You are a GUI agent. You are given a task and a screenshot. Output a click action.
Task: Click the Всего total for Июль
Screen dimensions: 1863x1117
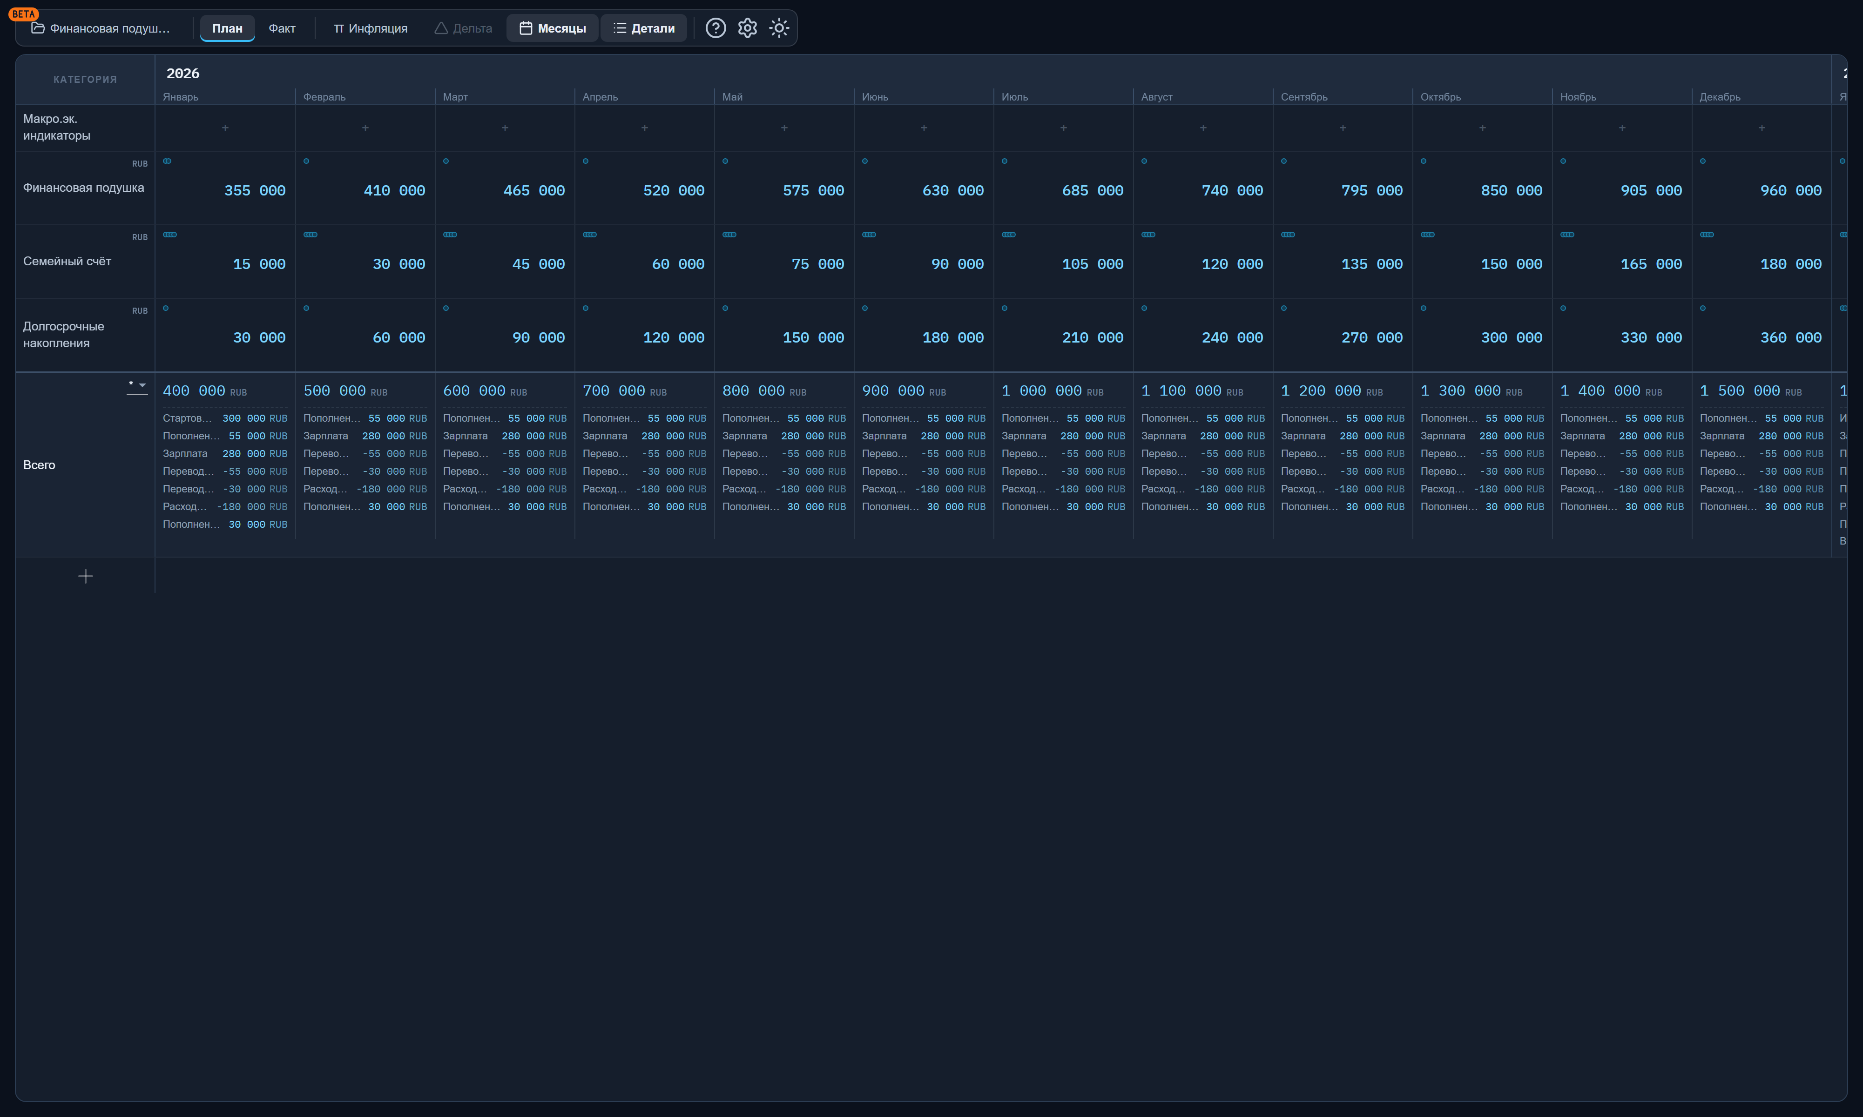(x=1053, y=391)
